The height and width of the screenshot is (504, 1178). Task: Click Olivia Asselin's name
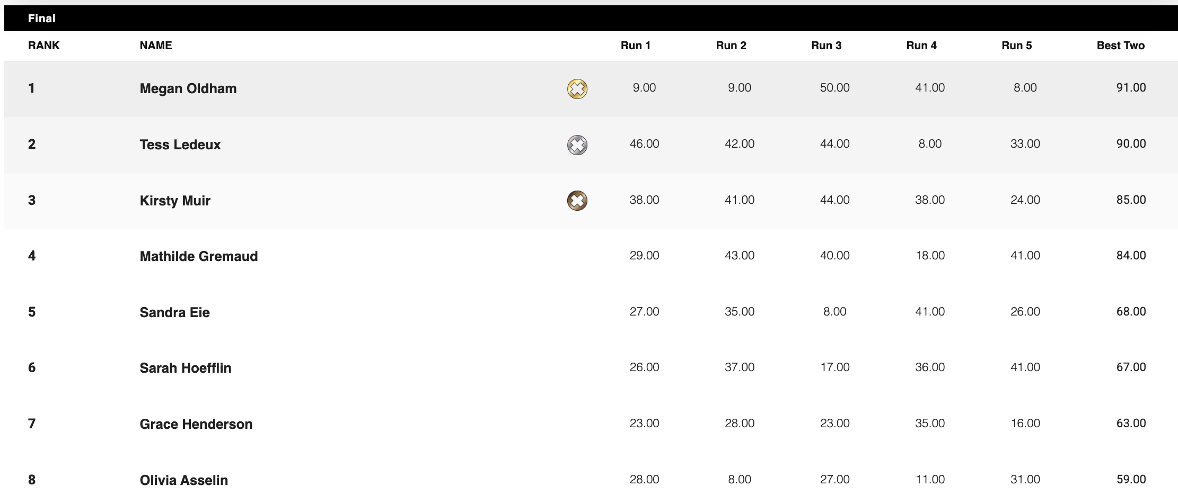coord(184,480)
